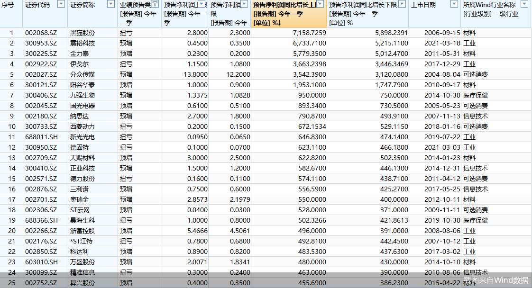This screenshot has height=288, width=532.
Task: Open the 证券简称 column filter dropdown
Action: (111, 4)
